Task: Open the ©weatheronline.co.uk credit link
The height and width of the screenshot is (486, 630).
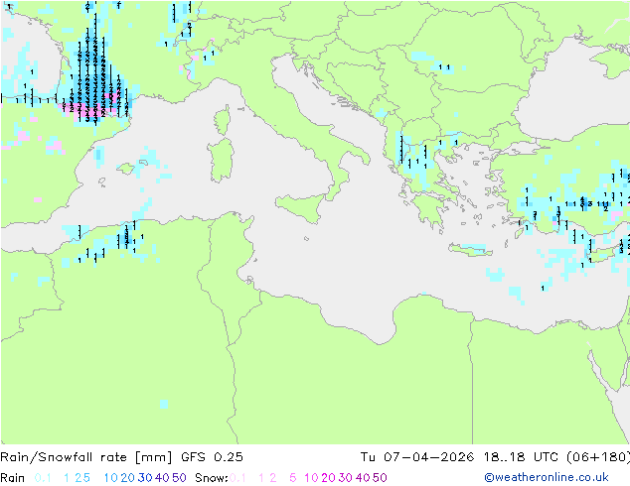Action: (547, 478)
